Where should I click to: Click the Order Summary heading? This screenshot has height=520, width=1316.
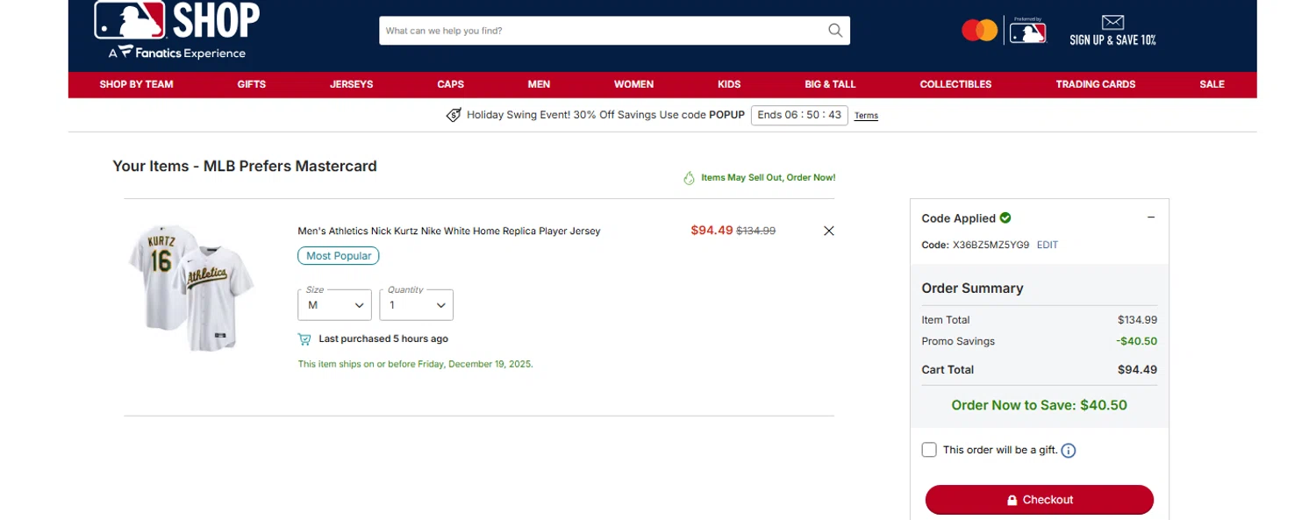(972, 288)
